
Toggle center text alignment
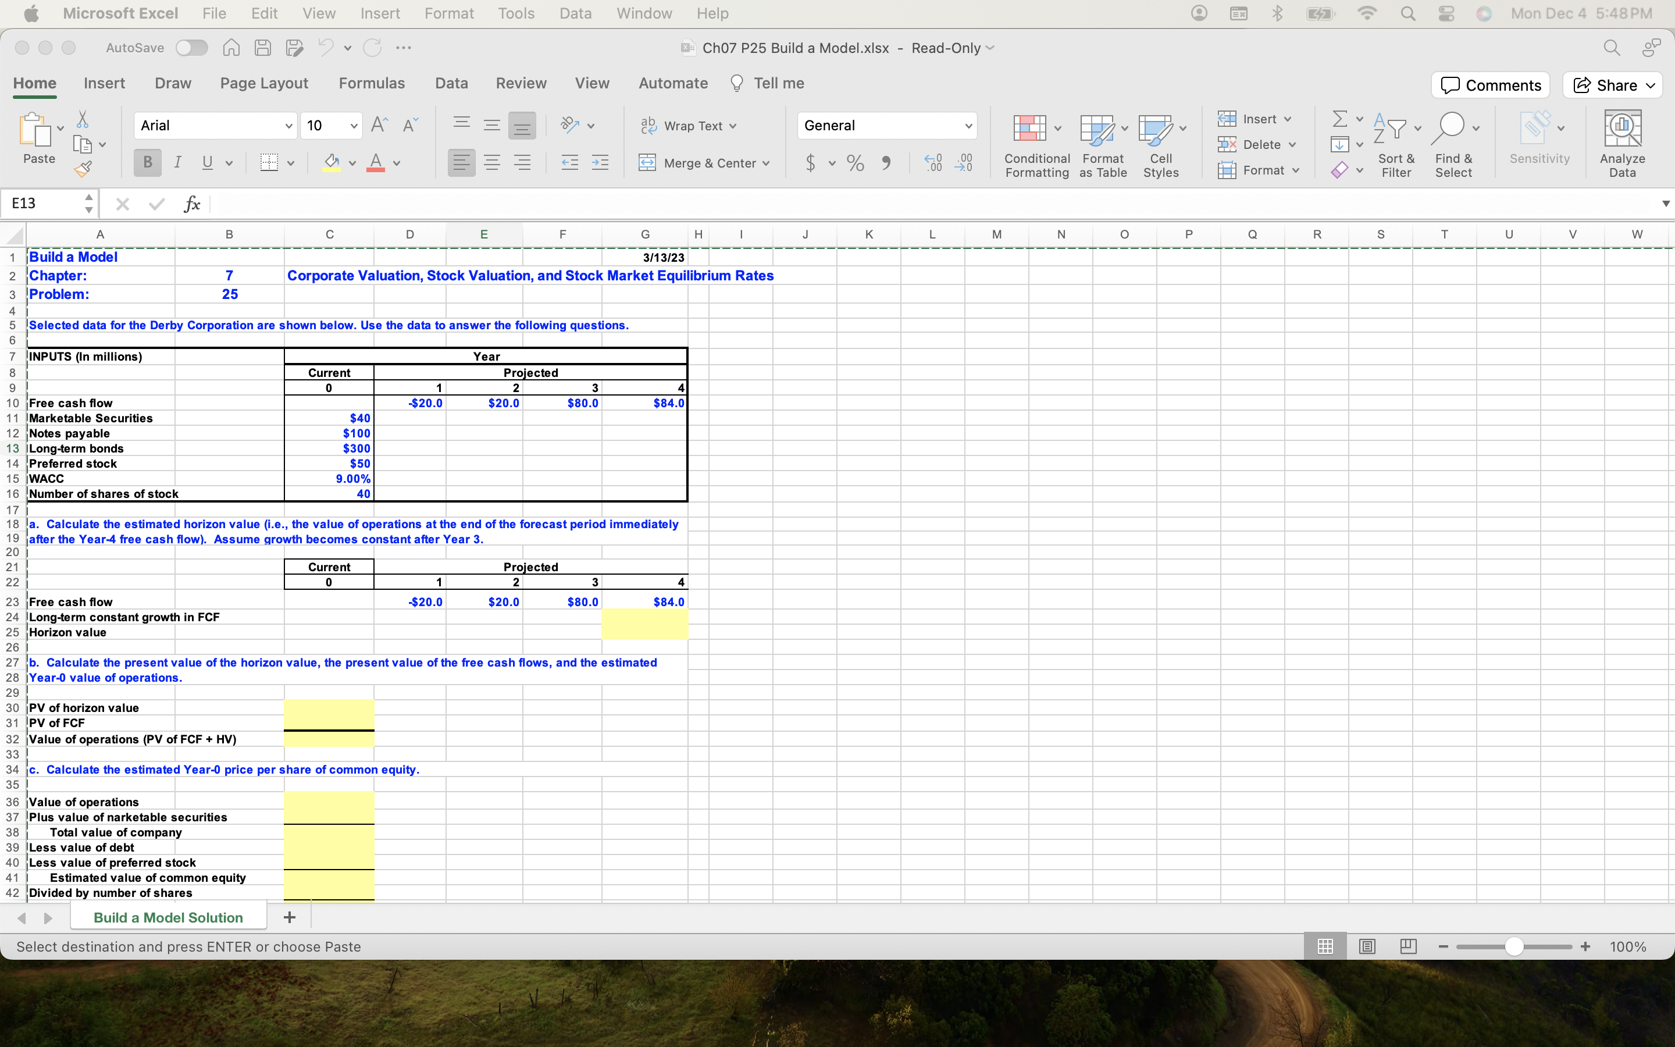tap(491, 162)
